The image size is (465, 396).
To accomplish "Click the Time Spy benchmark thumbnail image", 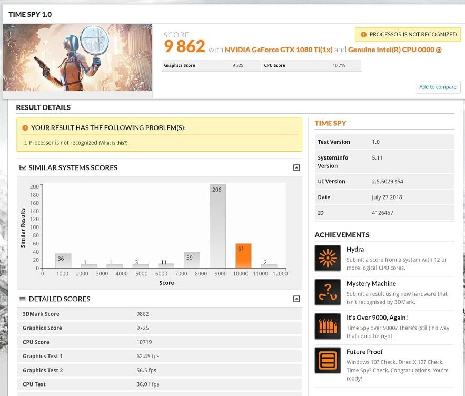I will point(77,58).
